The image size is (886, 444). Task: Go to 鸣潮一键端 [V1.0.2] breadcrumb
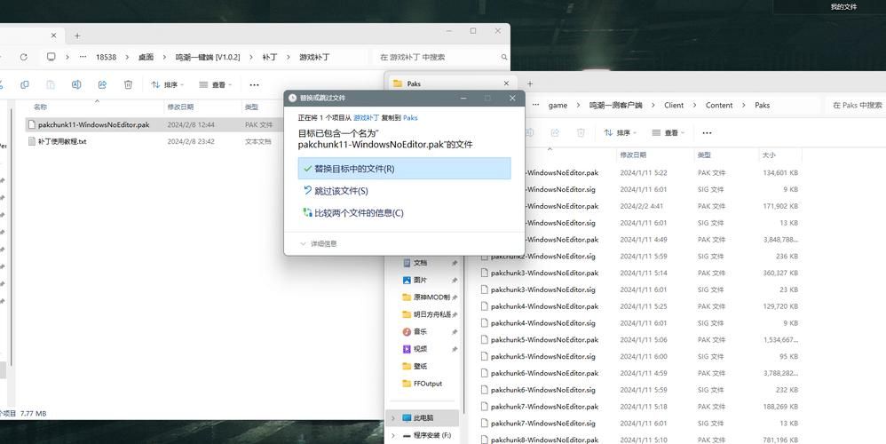(x=208, y=57)
